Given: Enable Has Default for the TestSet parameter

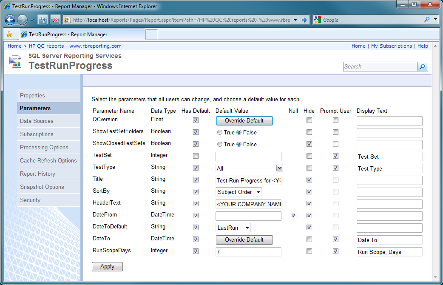Looking at the screenshot, I should click(195, 156).
